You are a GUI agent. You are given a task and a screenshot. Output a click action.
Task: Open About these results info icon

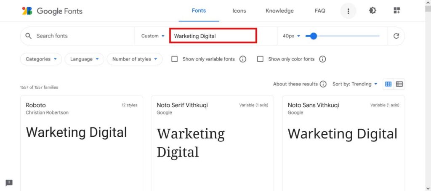323,84
